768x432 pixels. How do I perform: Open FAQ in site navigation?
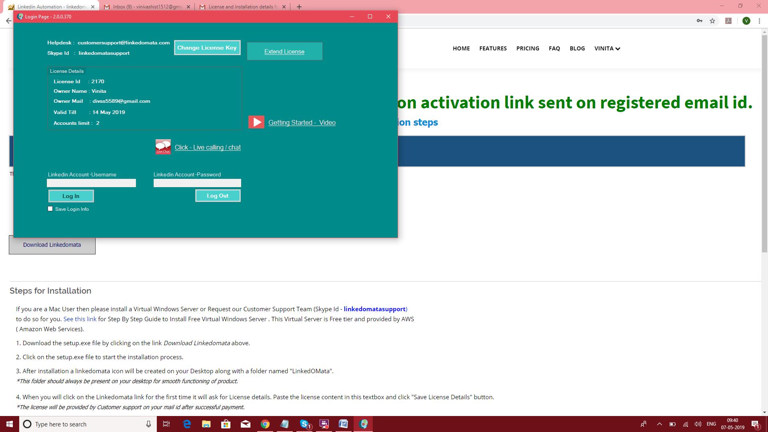[554, 48]
